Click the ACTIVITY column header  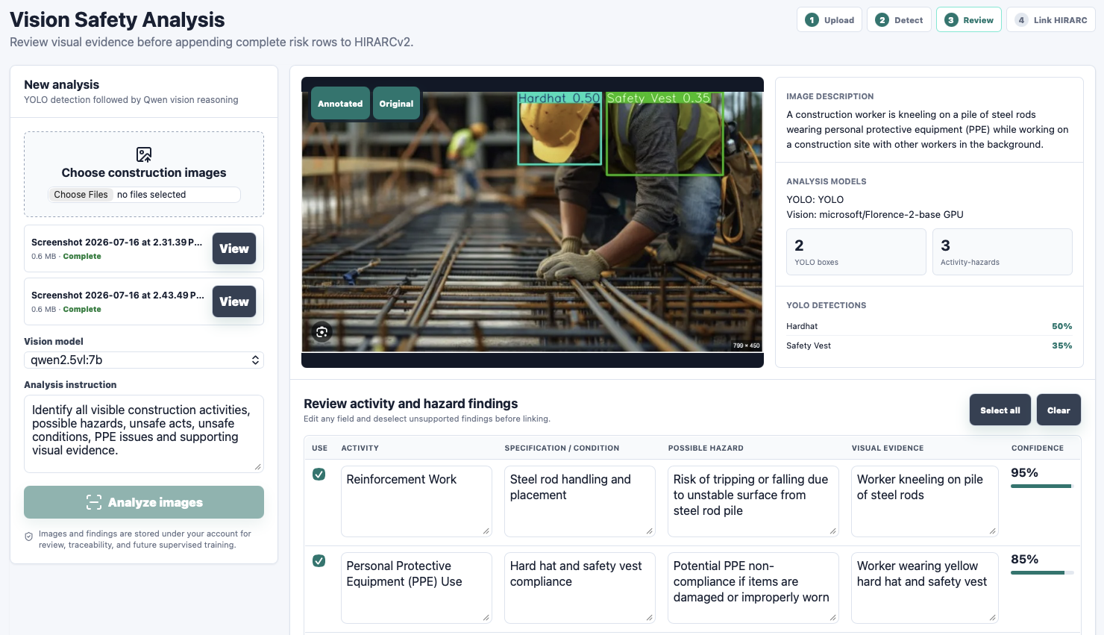tap(360, 448)
